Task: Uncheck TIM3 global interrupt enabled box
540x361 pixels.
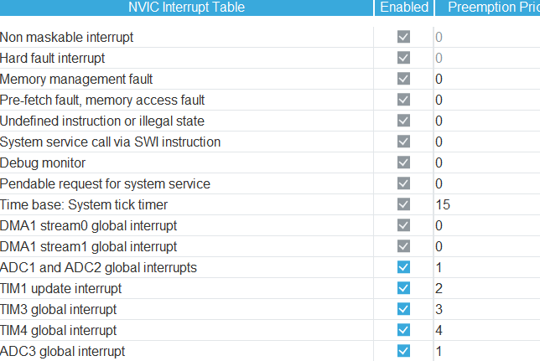Action: (404, 309)
